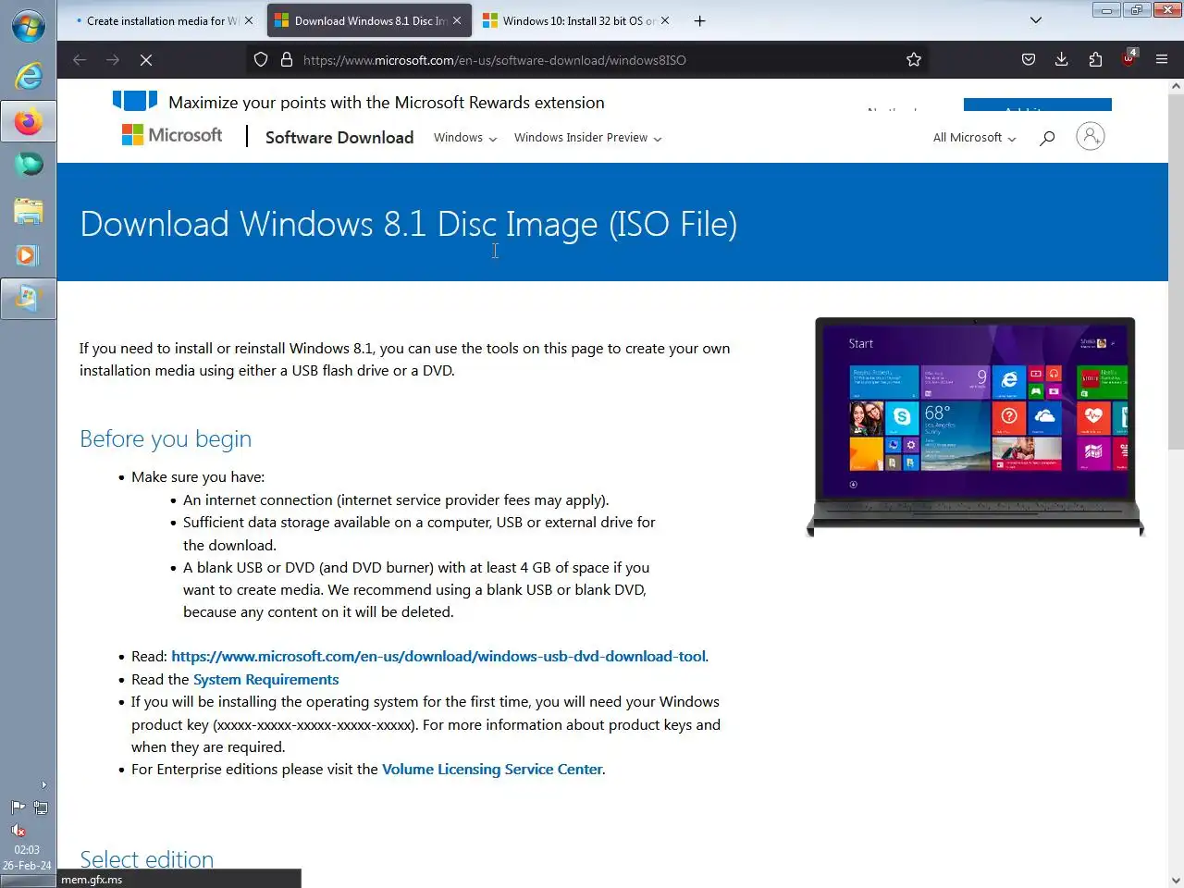Click the search magnifier icon
The width and height of the screenshot is (1184, 888).
[1047, 138]
